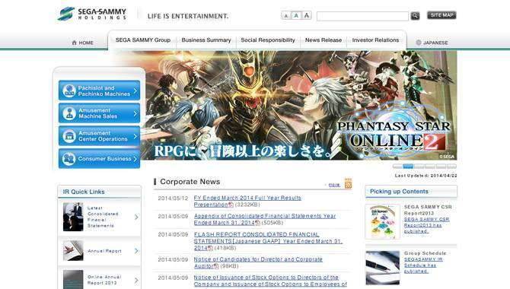
Task: Click the globe icon beside JAPANESE
Action: pyautogui.click(x=419, y=43)
